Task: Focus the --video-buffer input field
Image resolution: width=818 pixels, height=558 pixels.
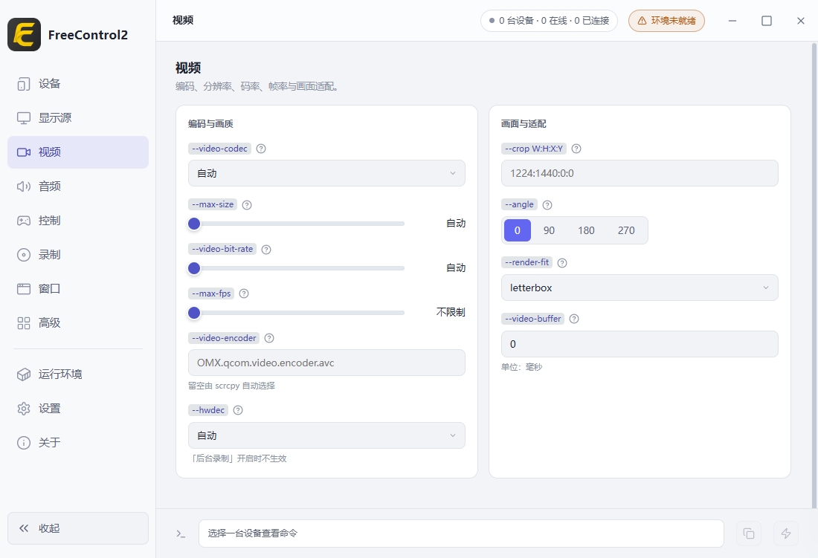Action: 640,344
